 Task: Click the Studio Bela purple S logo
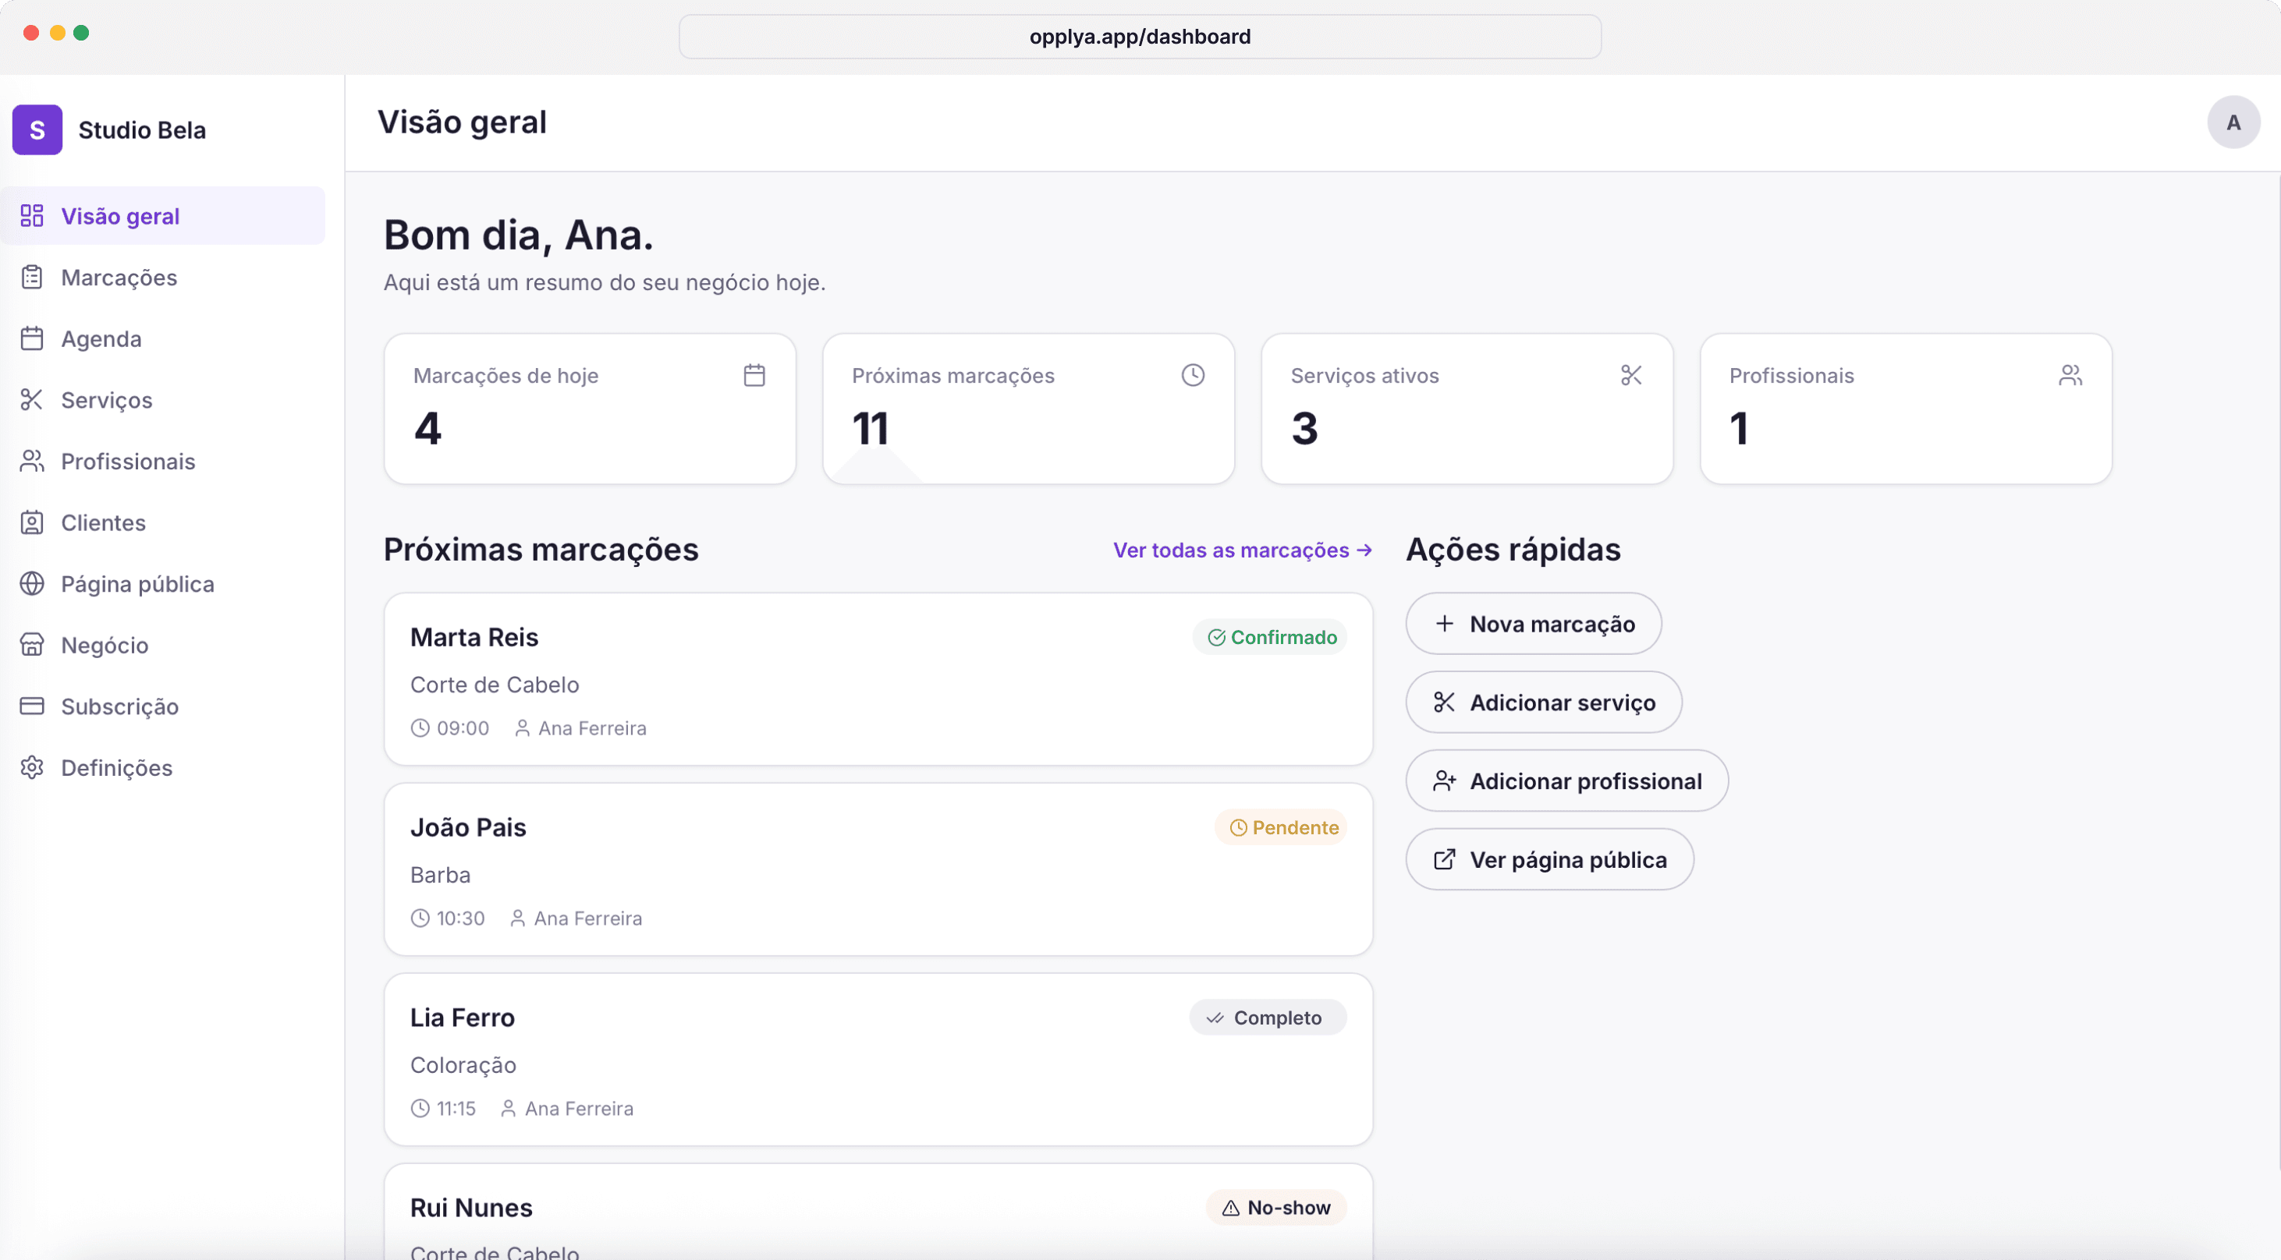tap(37, 130)
